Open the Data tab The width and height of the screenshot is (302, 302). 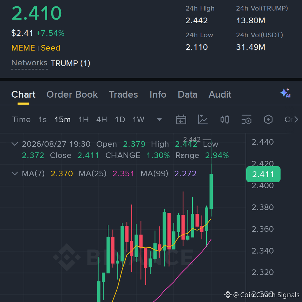coord(188,95)
